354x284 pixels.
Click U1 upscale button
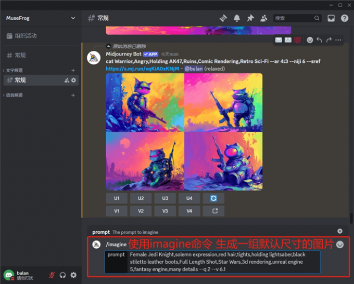tap(117, 198)
